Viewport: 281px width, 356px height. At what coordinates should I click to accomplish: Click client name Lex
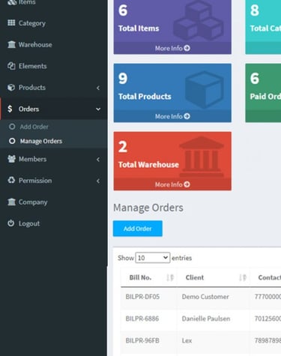click(187, 341)
